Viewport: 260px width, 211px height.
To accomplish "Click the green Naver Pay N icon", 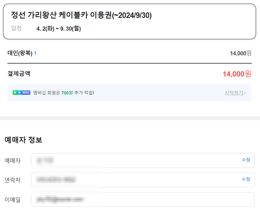I will coord(14,92).
